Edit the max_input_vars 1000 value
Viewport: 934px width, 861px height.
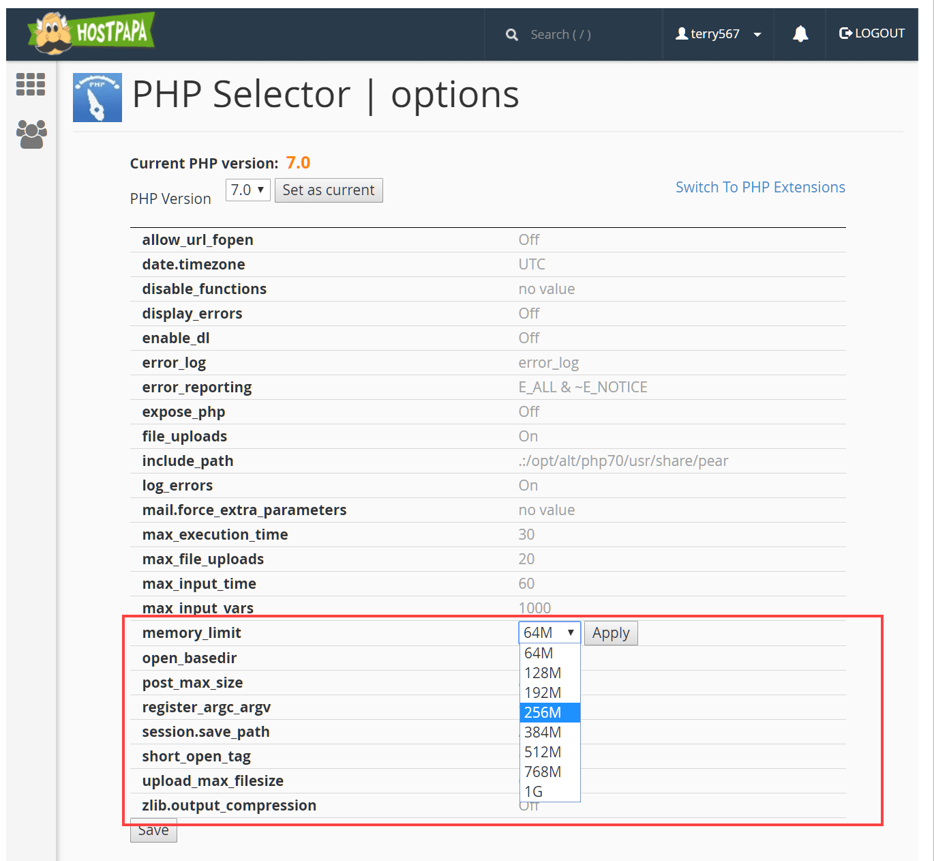coord(534,608)
